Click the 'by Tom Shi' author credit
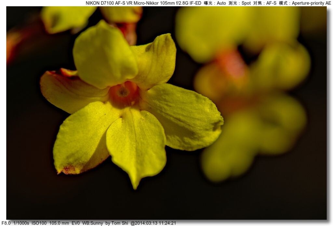The image size is (333, 226). [117, 223]
